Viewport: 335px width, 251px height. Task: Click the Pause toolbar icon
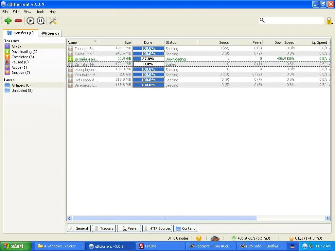[41, 21]
